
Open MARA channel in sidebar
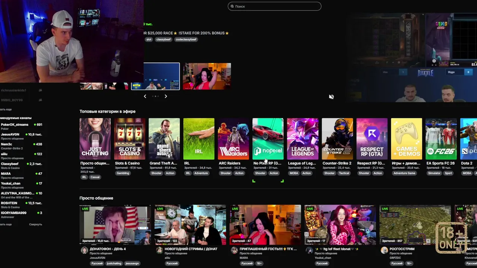(21, 175)
